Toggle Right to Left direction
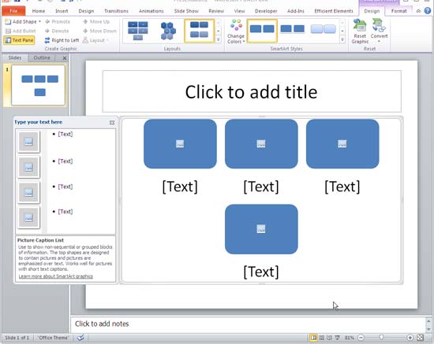 click(62, 40)
